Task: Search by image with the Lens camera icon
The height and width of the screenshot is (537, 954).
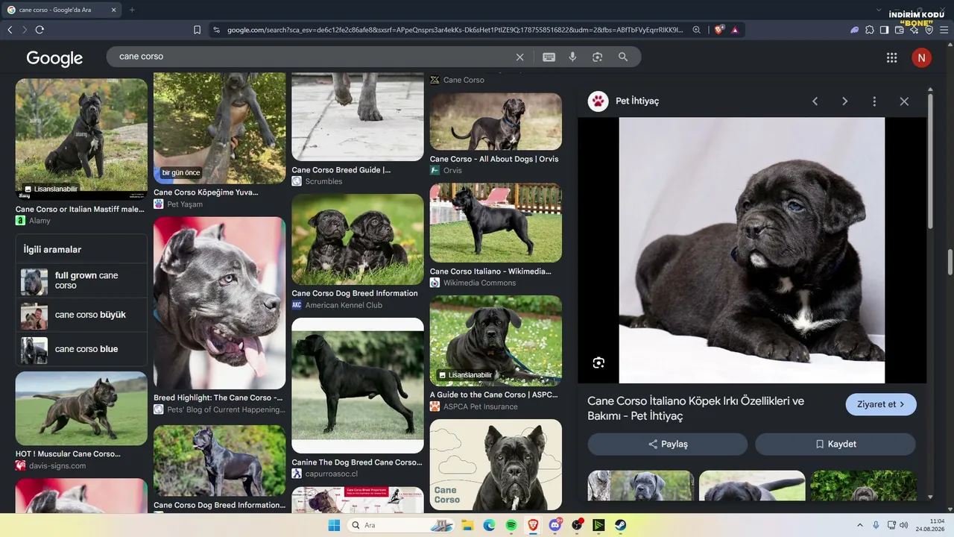Action: point(597,57)
